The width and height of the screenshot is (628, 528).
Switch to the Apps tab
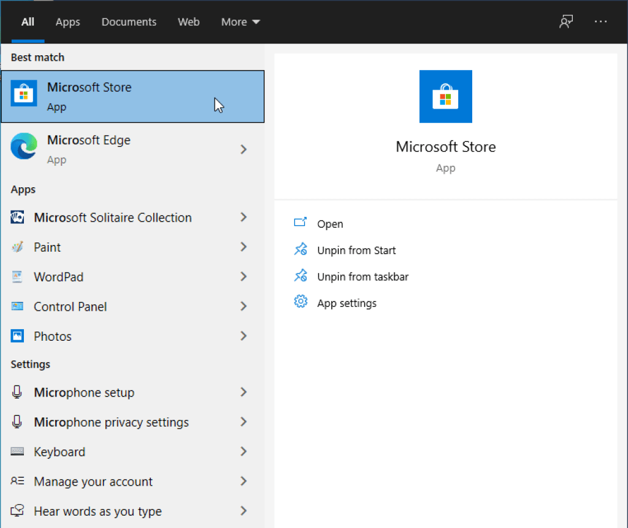point(67,22)
